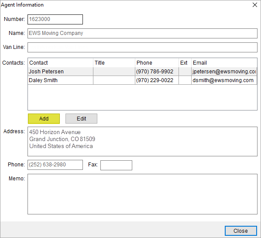The height and width of the screenshot is (238, 261).
Task: Click the Name field with EWS Moving Company
Action: coord(142,33)
